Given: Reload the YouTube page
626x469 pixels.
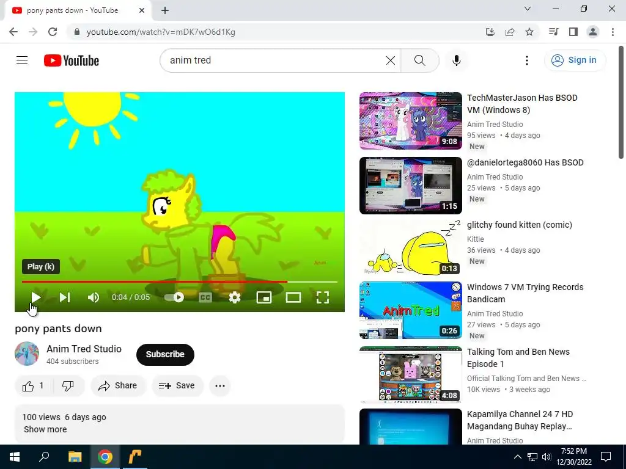Looking at the screenshot, I should [53, 32].
